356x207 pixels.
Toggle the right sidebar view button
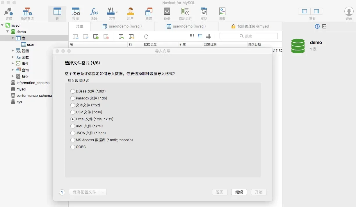coord(316,11)
